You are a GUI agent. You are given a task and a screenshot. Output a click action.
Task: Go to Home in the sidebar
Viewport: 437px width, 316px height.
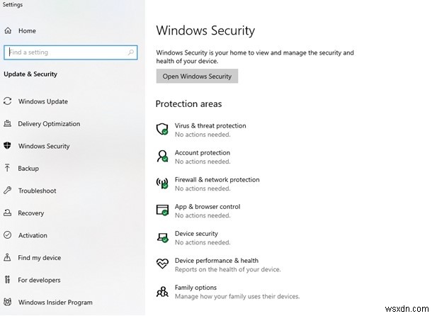coord(27,31)
